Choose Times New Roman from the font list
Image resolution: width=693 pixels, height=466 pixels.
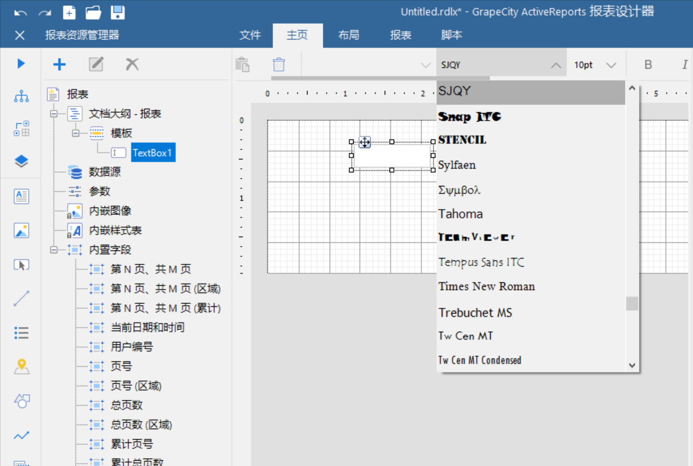pyautogui.click(x=486, y=286)
